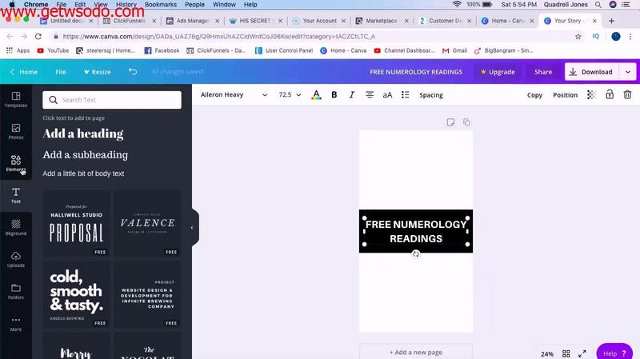Expand the Download options arrow
This screenshot has height=359, width=640.
click(x=628, y=72)
